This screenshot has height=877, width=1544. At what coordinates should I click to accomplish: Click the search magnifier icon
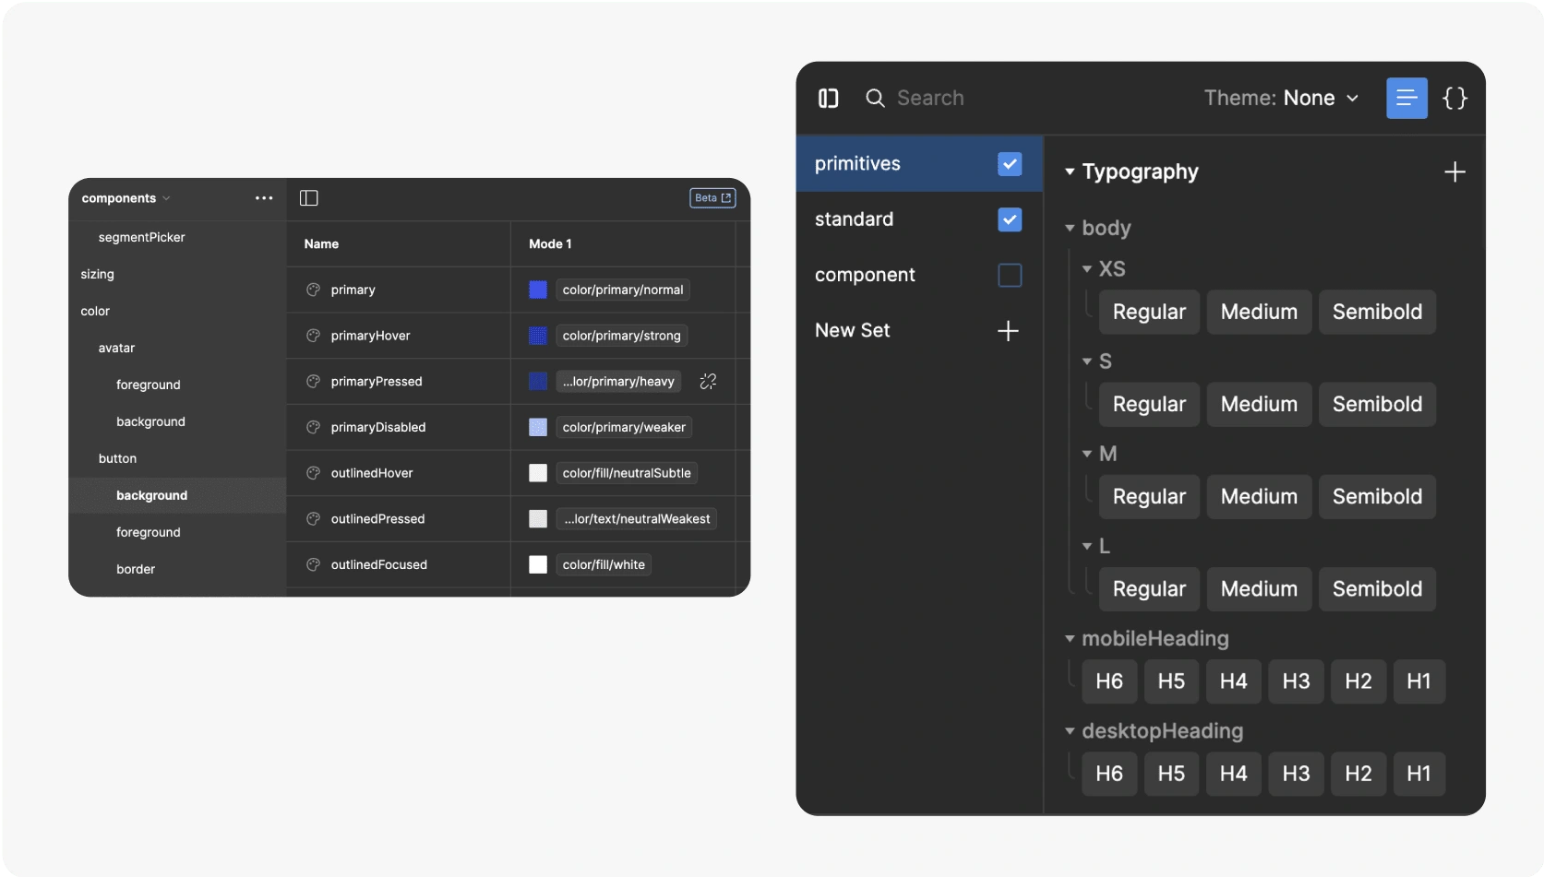875,99
